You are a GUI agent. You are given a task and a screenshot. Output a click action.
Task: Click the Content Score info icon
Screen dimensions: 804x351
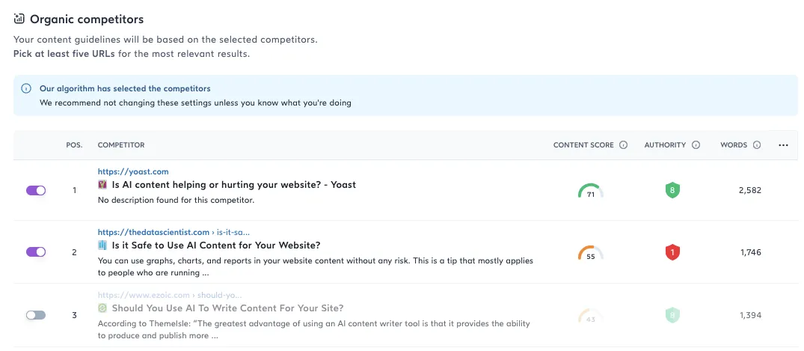pyautogui.click(x=624, y=145)
